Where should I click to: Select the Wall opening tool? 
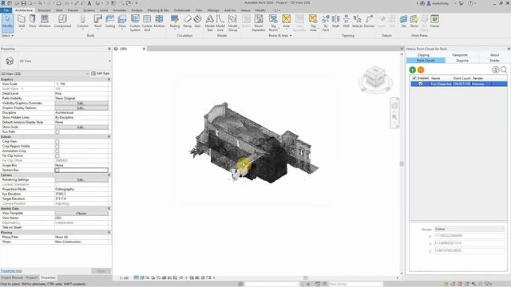point(346,22)
